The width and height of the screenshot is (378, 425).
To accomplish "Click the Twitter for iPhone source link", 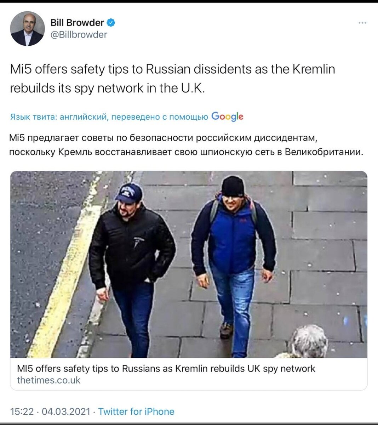I will (136, 412).
